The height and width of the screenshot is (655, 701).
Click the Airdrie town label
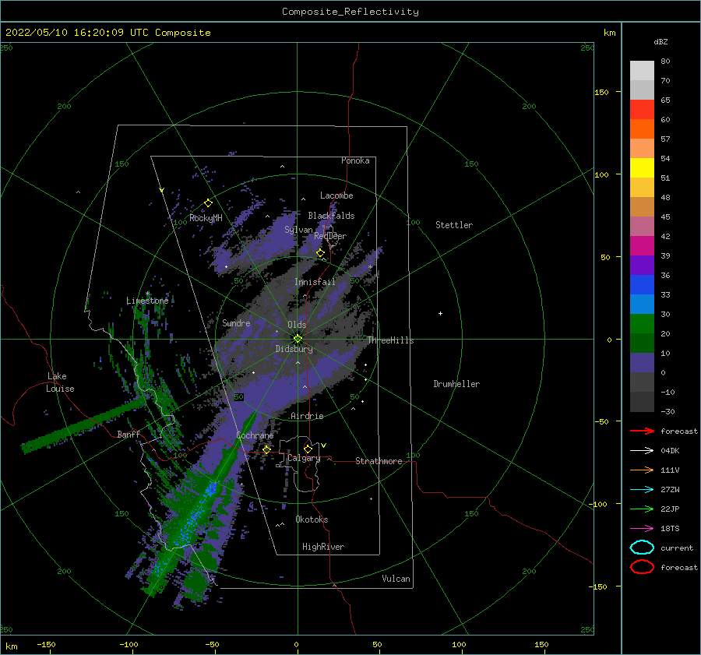click(x=307, y=416)
